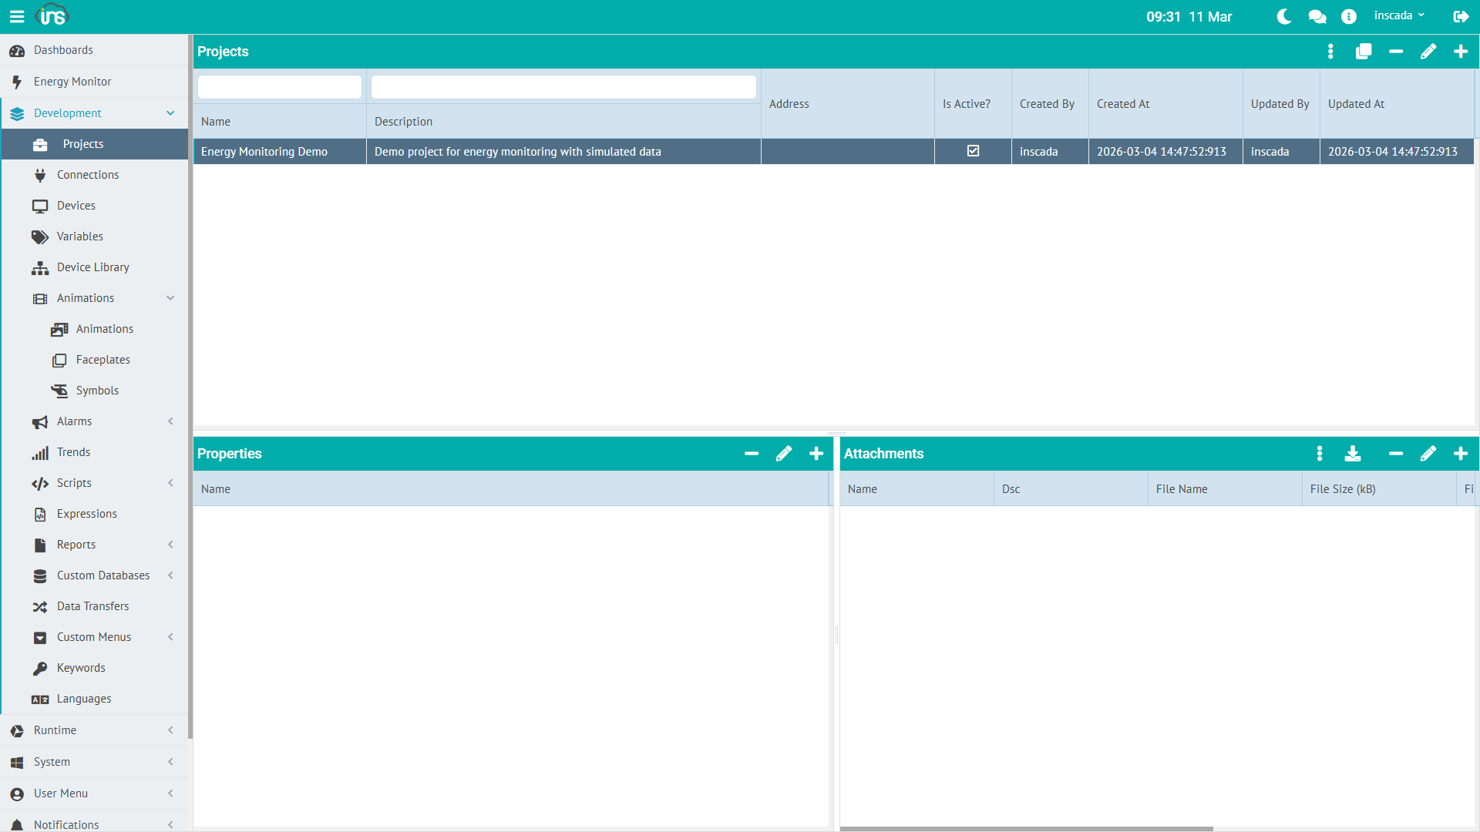Add a new attachment with the plus button
Viewport: 1480px width, 832px height.
1461,454
